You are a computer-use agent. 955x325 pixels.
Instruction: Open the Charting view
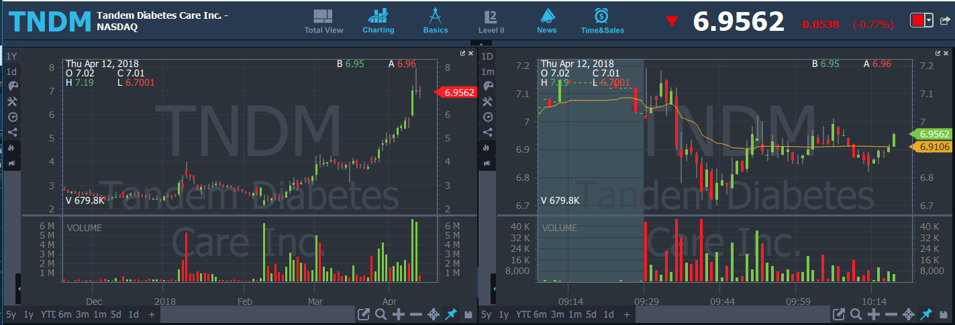pyautogui.click(x=379, y=21)
